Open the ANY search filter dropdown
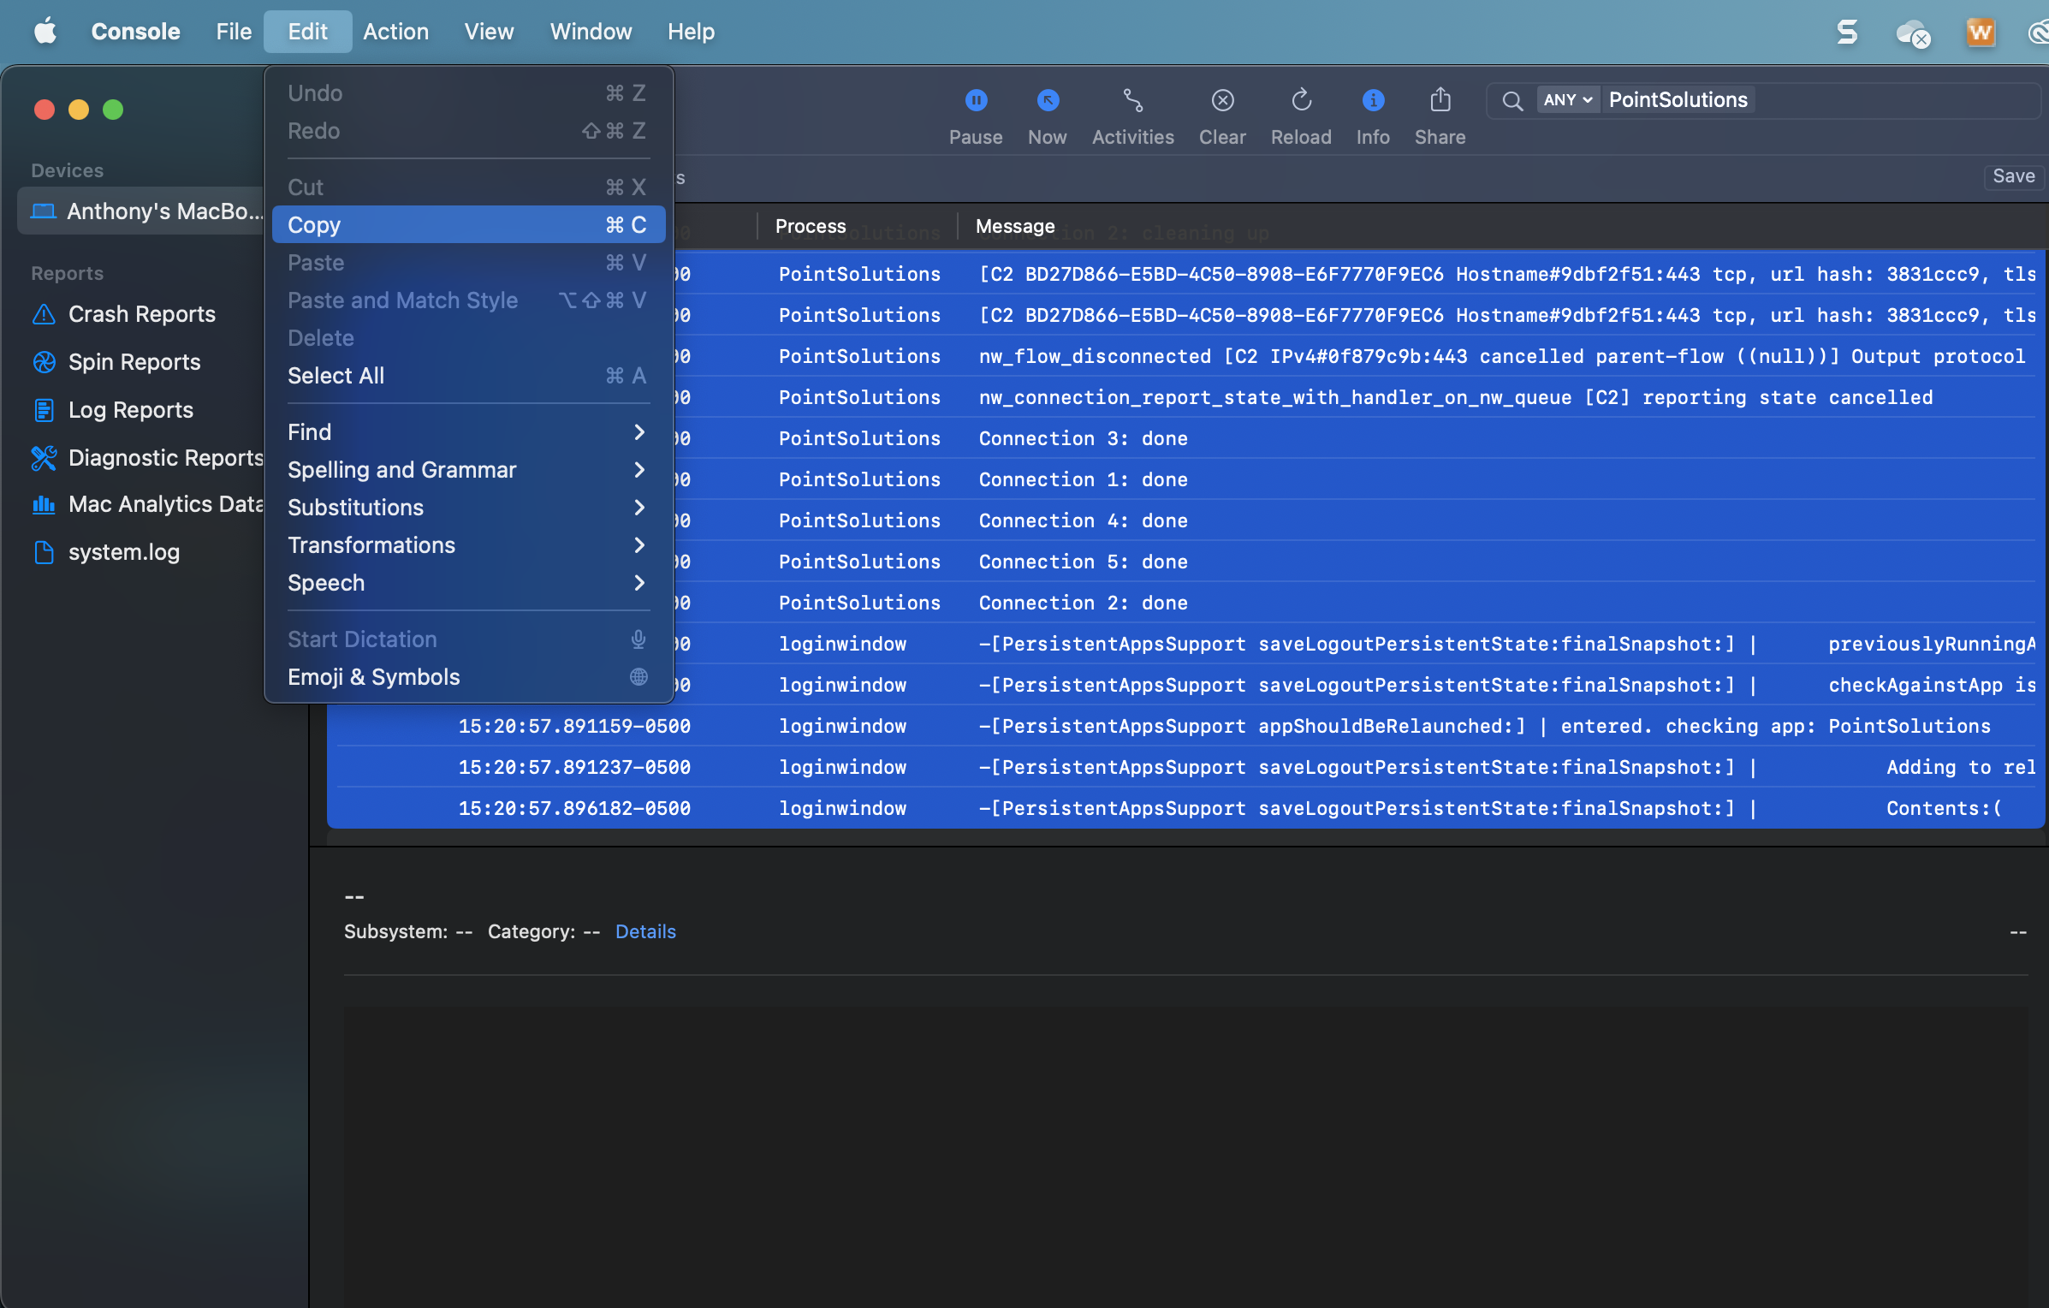2049x1308 pixels. pyautogui.click(x=1568, y=100)
